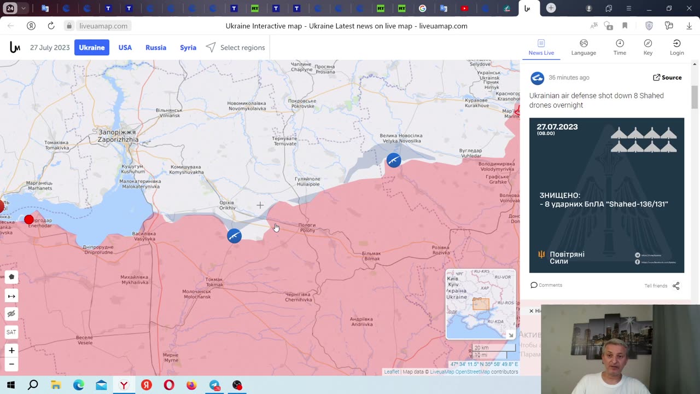Open the Language selector
Image resolution: width=700 pixels, height=394 pixels.
[584, 48]
